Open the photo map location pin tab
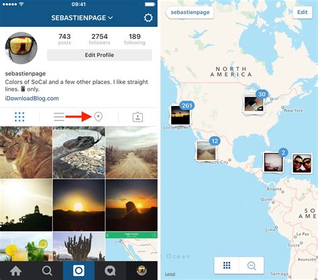The width and height of the screenshot is (318, 280). coord(98,117)
